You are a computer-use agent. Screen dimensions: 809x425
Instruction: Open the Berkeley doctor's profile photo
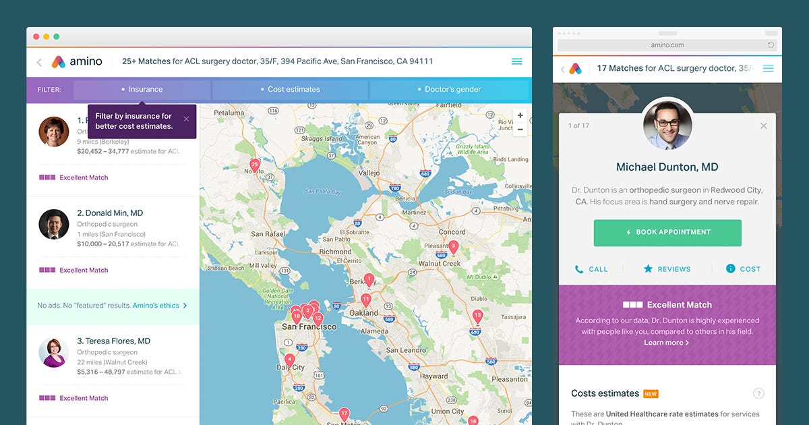[53, 132]
